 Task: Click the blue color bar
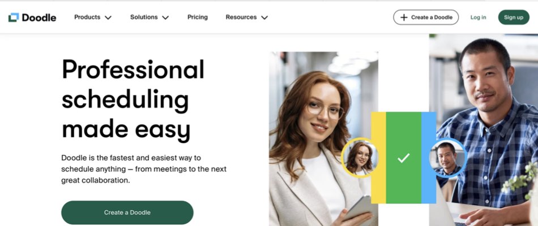429,158
